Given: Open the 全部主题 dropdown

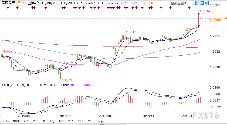Looking at the screenshot, I should click(x=179, y=3).
